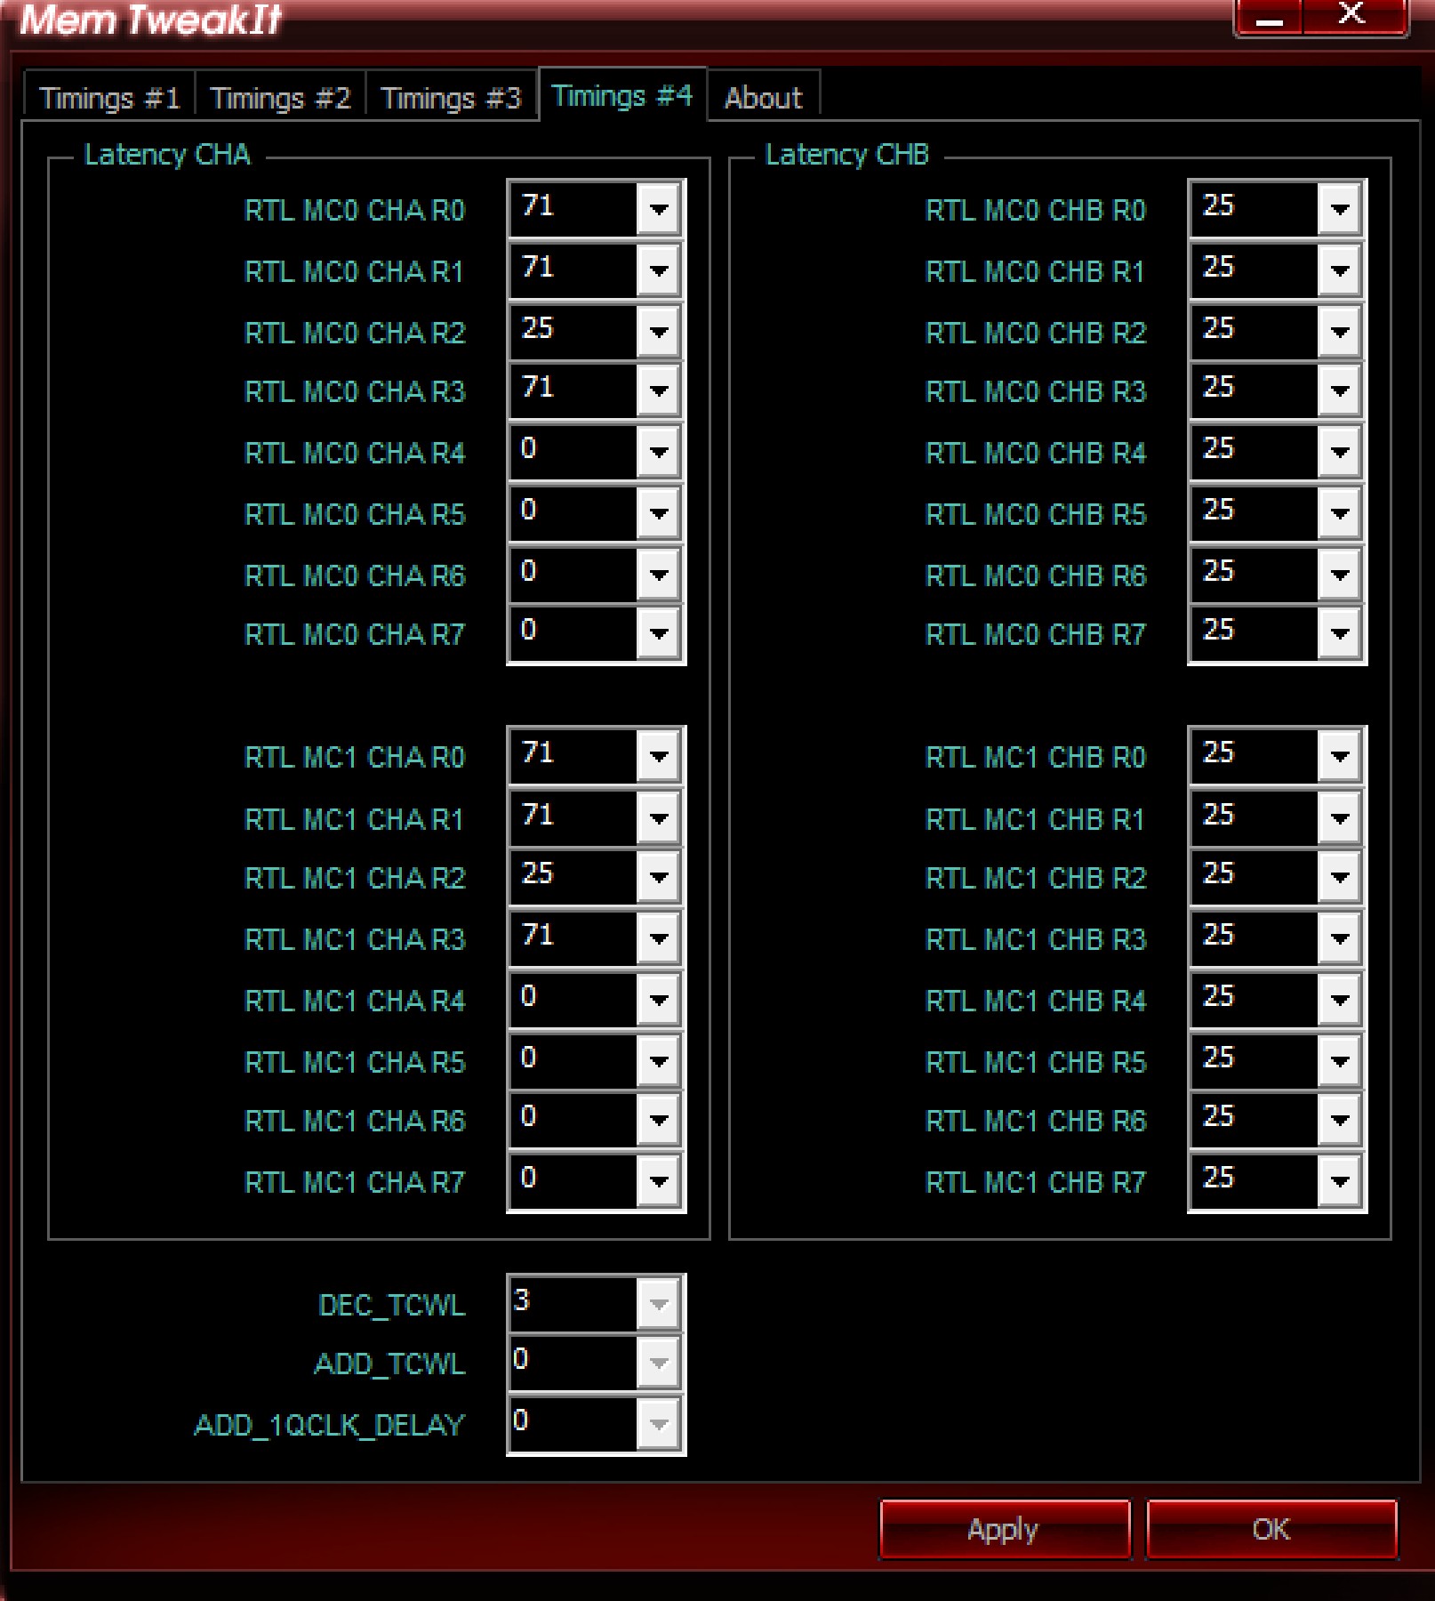Expand the RTL MC1 CHA R2 dropdown

click(658, 877)
